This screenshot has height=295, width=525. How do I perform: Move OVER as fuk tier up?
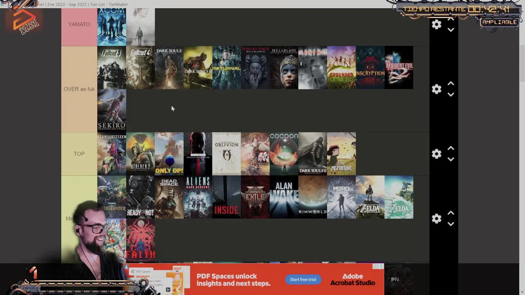(x=451, y=84)
